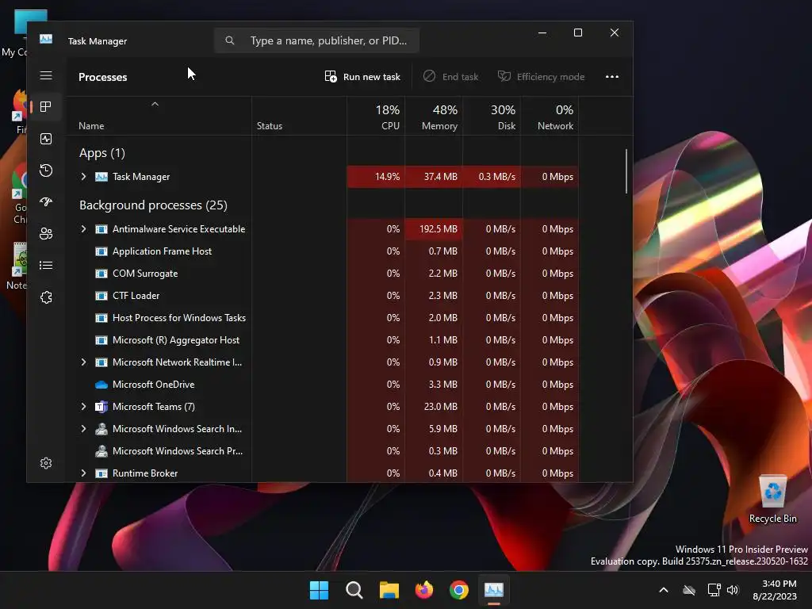Open Recycle Bin desktop icon

tap(772, 500)
